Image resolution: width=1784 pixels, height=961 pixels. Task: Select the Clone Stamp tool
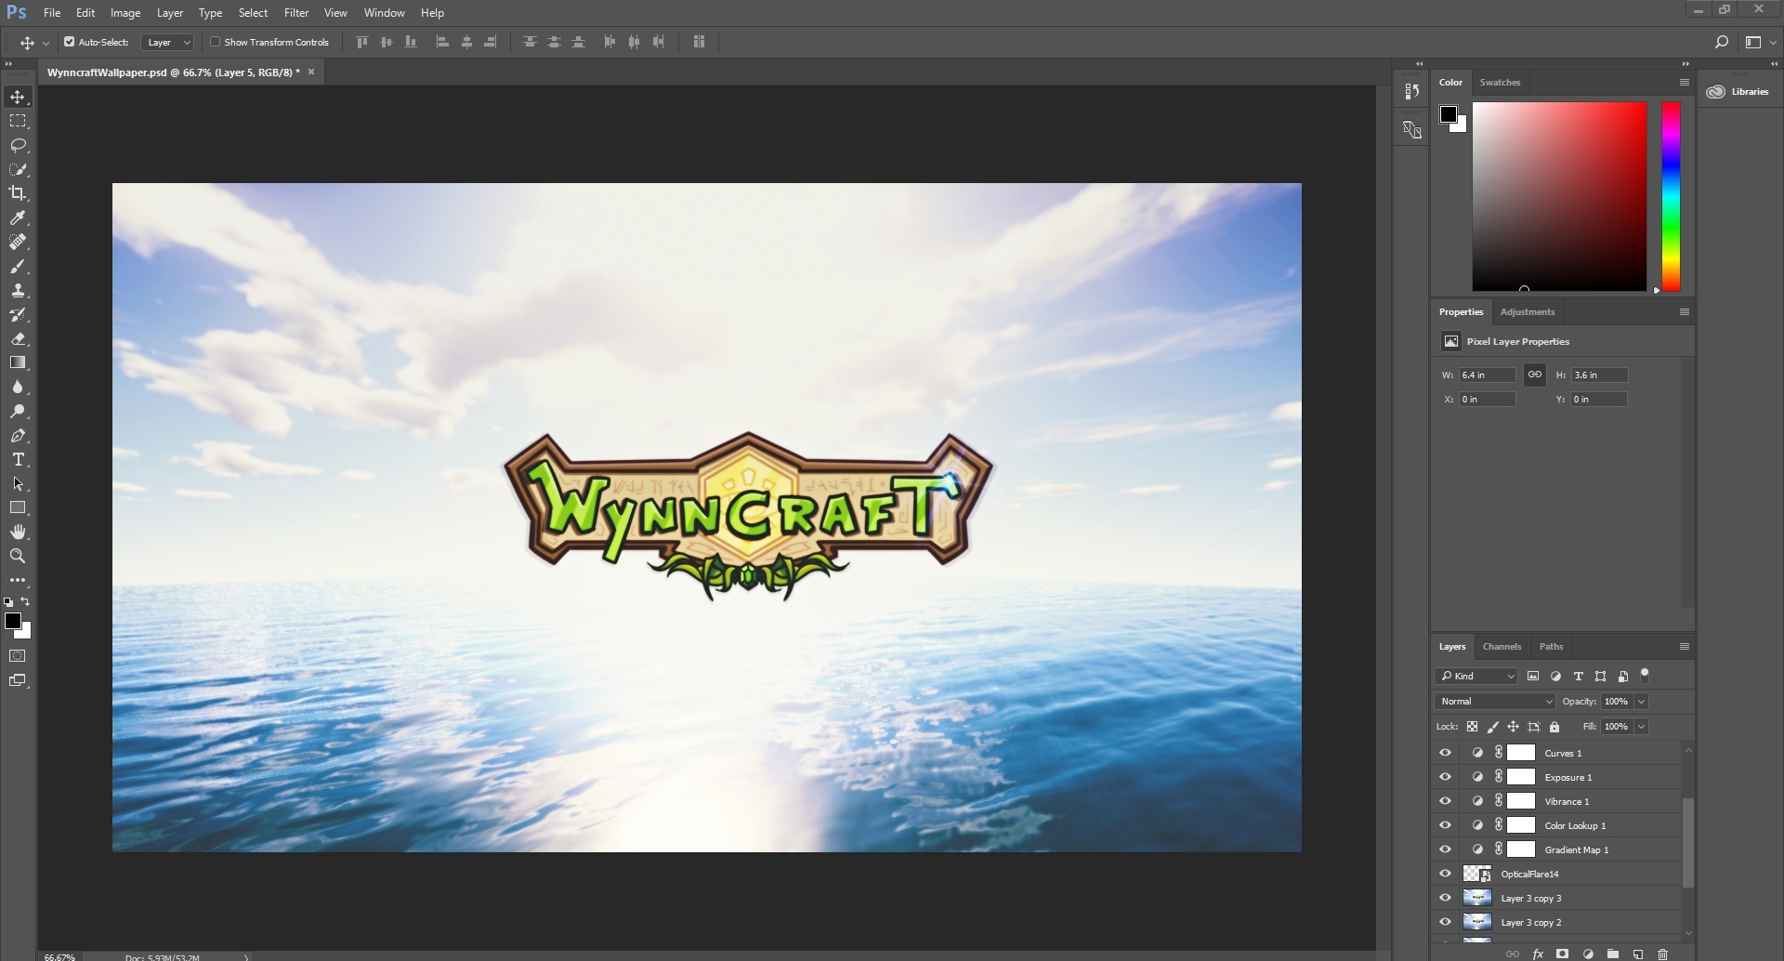point(18,291)
